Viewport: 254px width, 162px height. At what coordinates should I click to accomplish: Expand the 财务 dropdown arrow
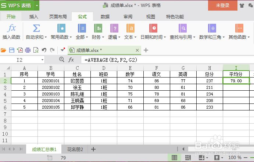(103, 37)
